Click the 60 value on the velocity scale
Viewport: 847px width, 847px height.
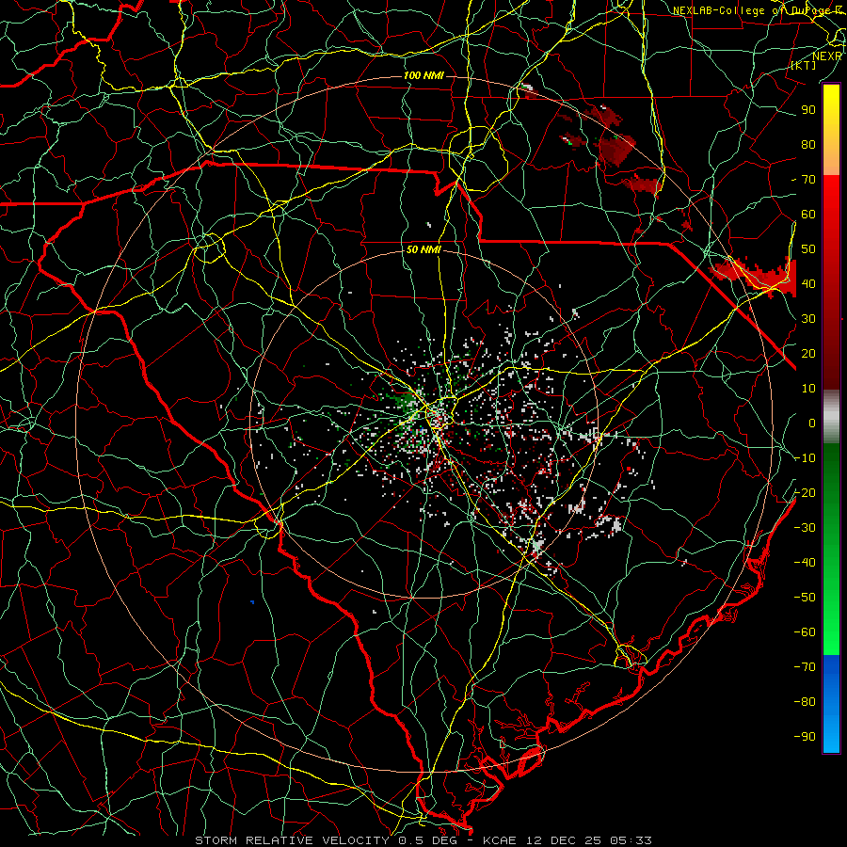click(x=808, y=214)
